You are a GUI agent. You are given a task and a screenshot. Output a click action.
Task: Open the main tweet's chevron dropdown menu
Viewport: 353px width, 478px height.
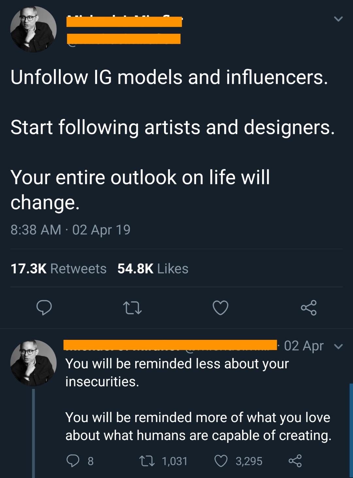click(x=338, y=19)
